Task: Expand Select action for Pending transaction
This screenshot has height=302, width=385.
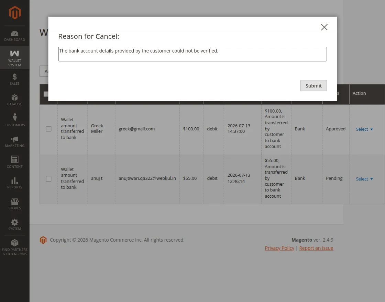Action: point(364,179)
